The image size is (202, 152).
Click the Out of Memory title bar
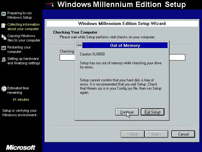coord(125,45)
